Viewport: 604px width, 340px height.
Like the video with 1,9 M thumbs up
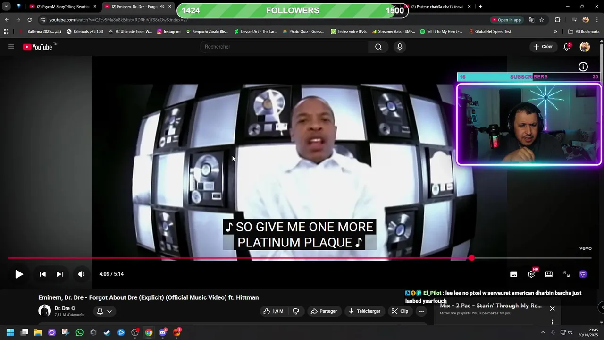(273, 311)
